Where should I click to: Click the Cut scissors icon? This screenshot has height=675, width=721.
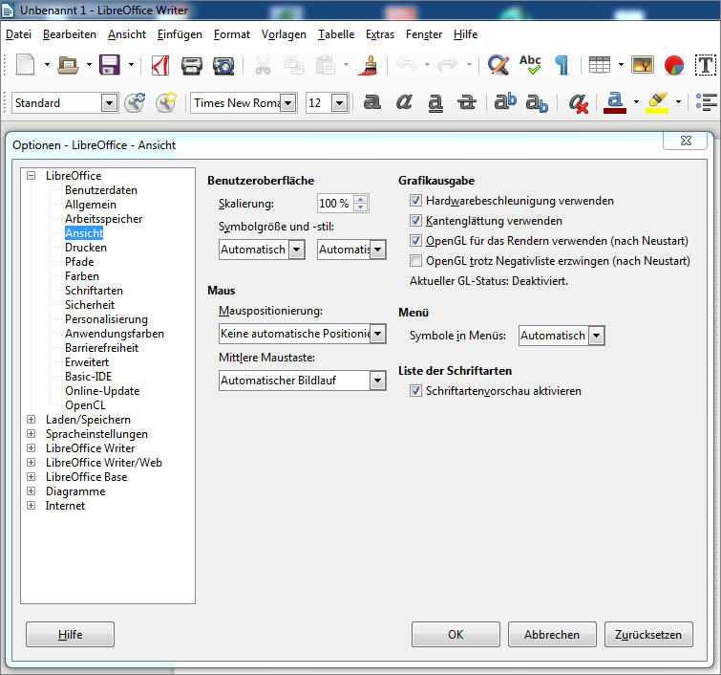click(x=263, y=65)
